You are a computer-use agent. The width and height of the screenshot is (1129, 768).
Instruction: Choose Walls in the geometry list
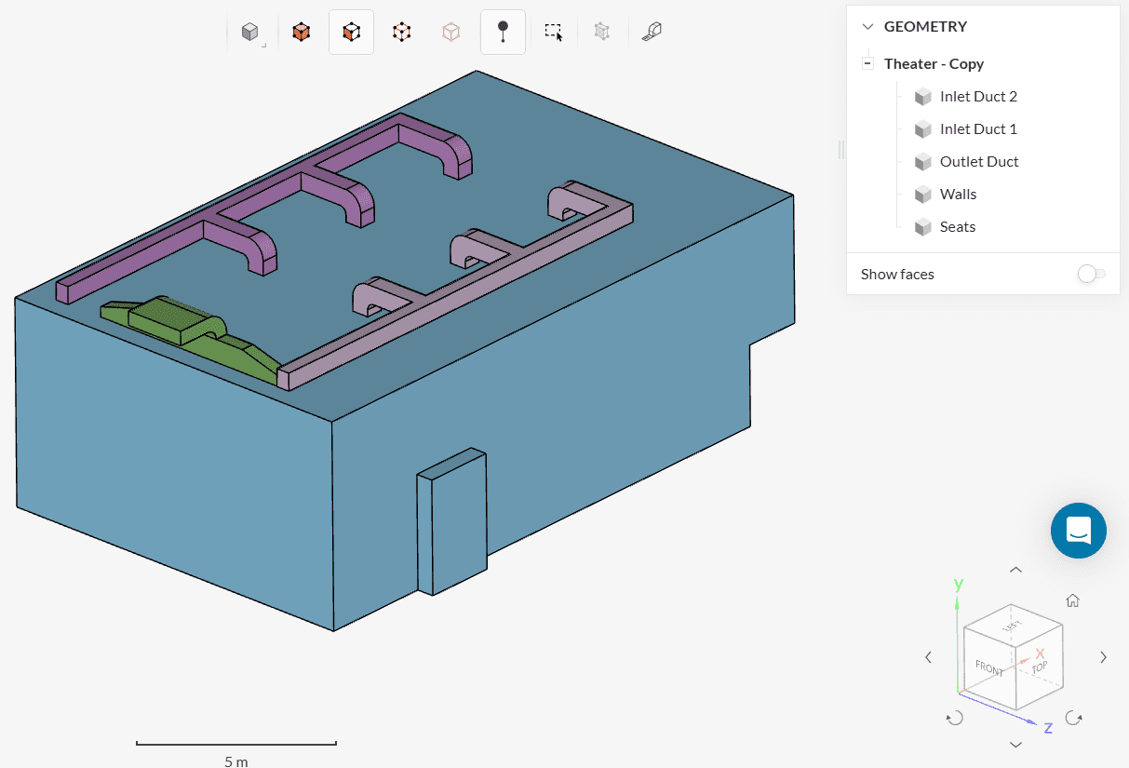958,195
